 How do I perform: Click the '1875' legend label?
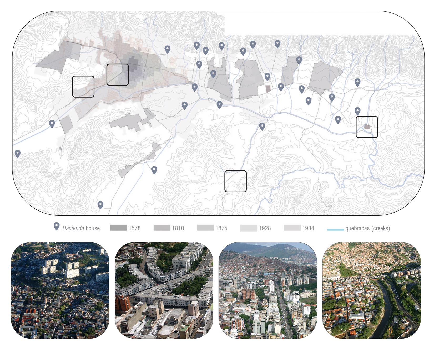tap(221, 228)
